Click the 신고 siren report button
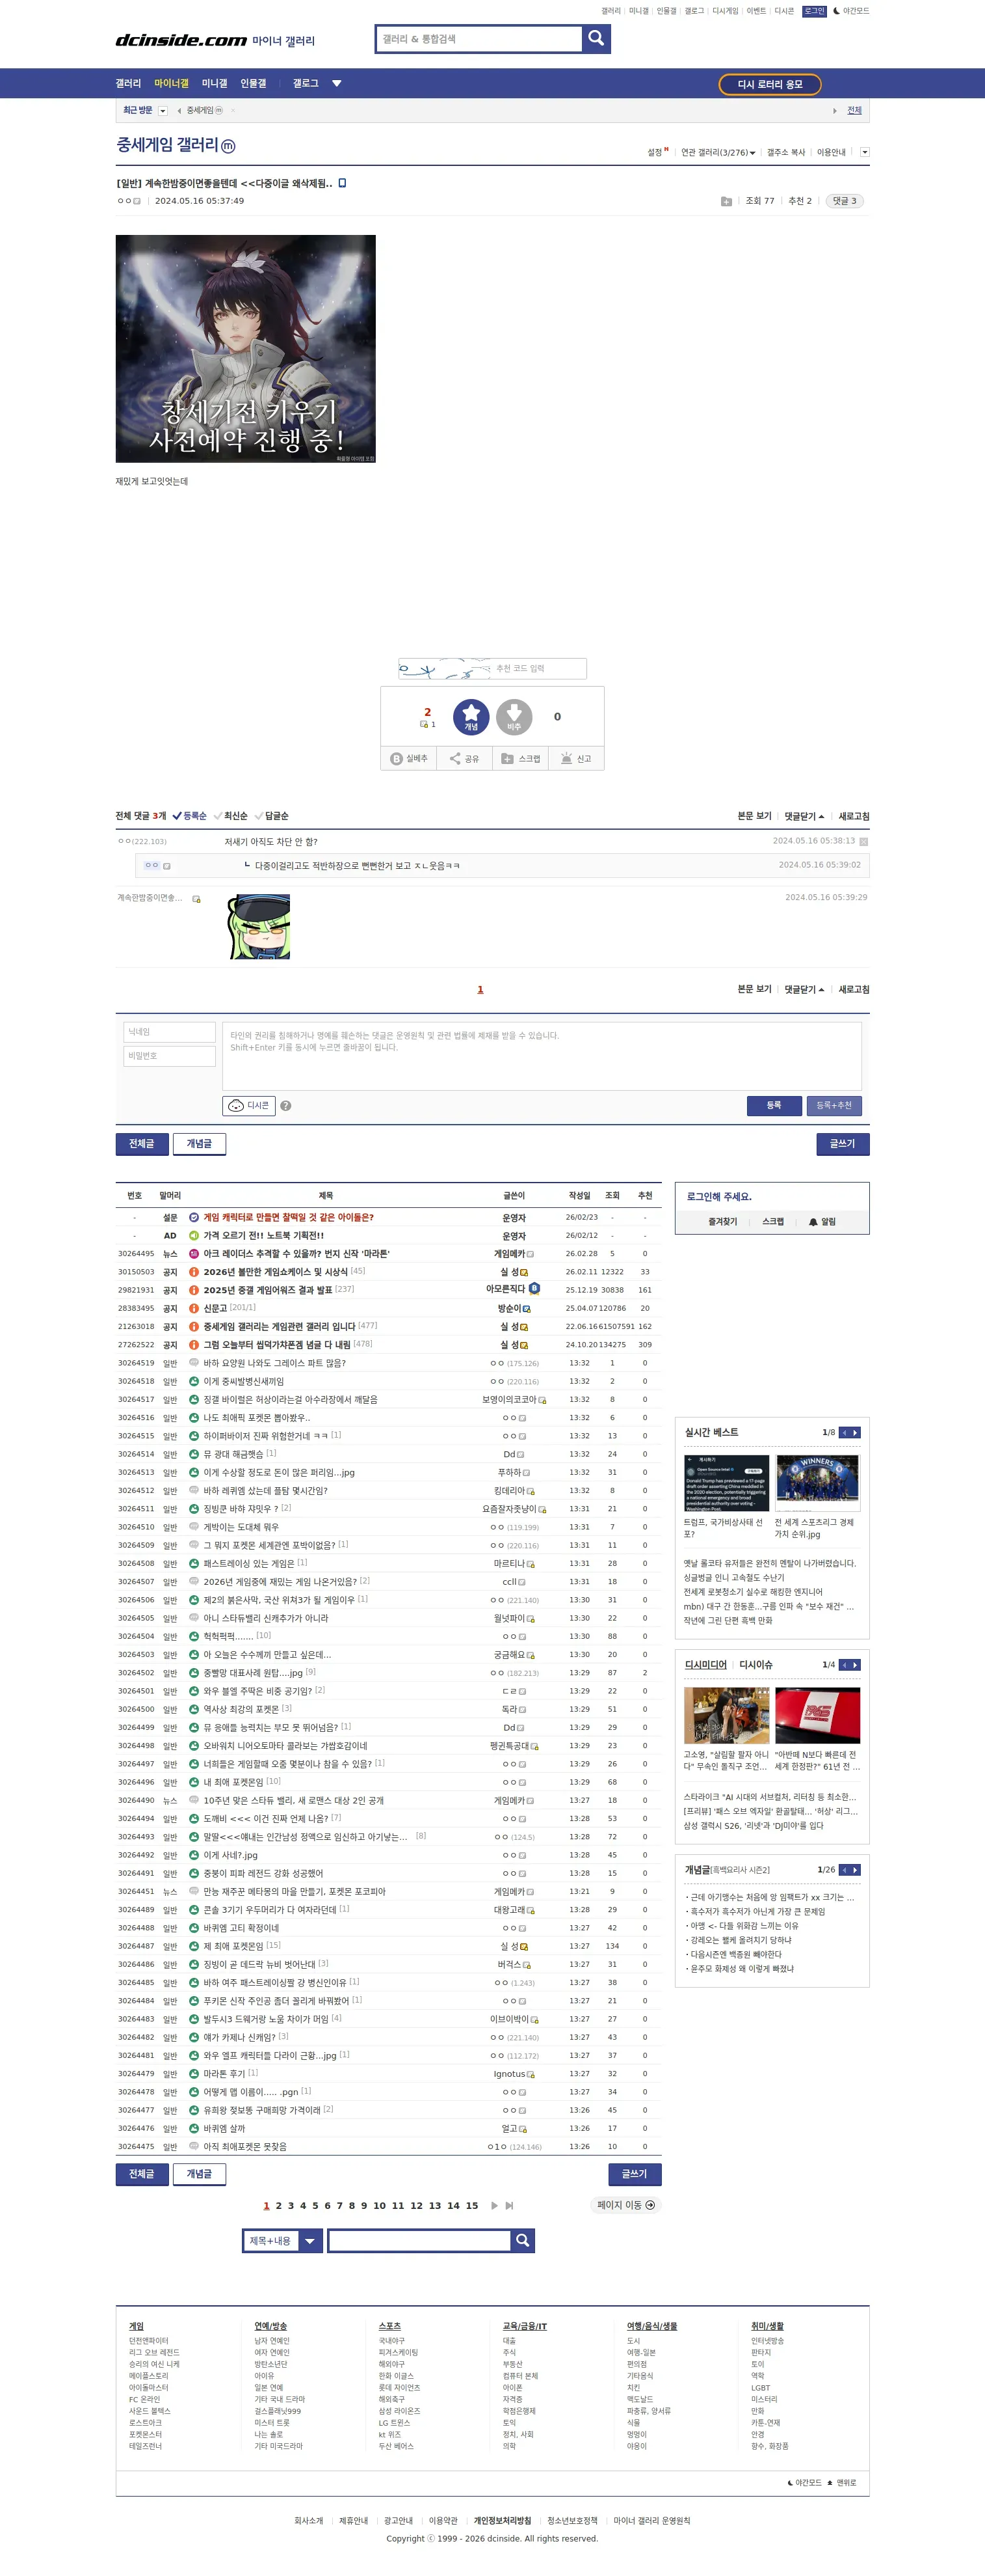985x2576 pixels. tap(577, 758)
